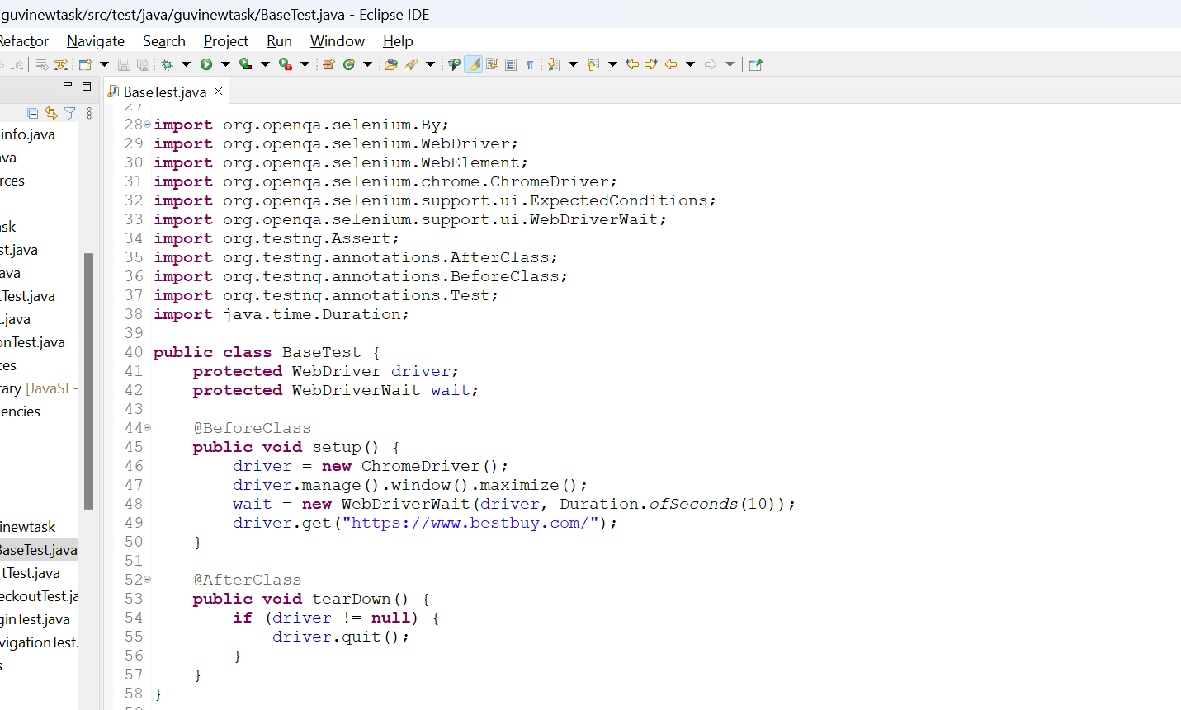The image size is (1181, 710).
Task: Click the Open Type icon in toolbar
Action: [391, 64]
